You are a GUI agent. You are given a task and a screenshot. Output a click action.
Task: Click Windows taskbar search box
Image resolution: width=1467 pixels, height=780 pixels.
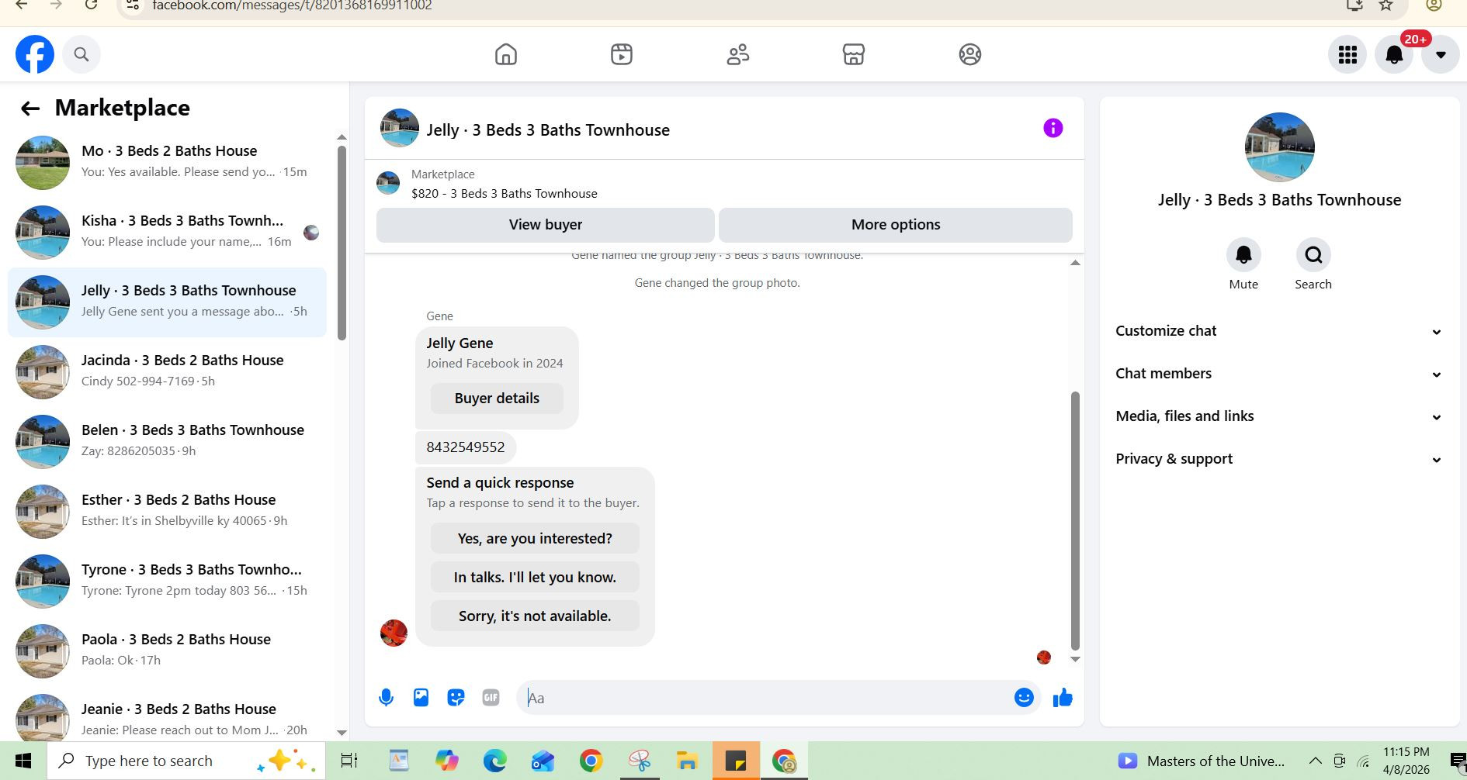click(186, 761)
